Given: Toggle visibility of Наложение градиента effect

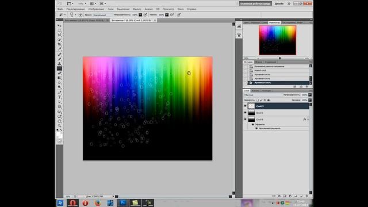Looking at the screenshot, I should click(x=256, y=128).
